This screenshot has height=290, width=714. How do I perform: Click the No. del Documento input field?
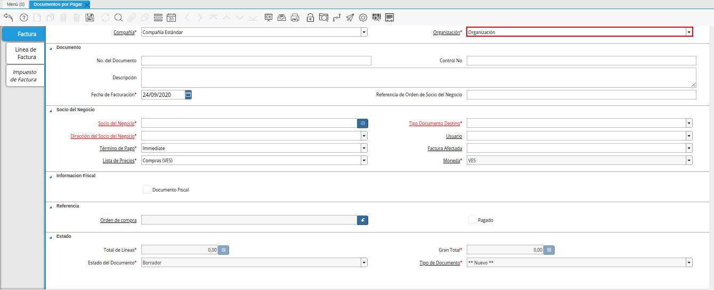(256, 61)
